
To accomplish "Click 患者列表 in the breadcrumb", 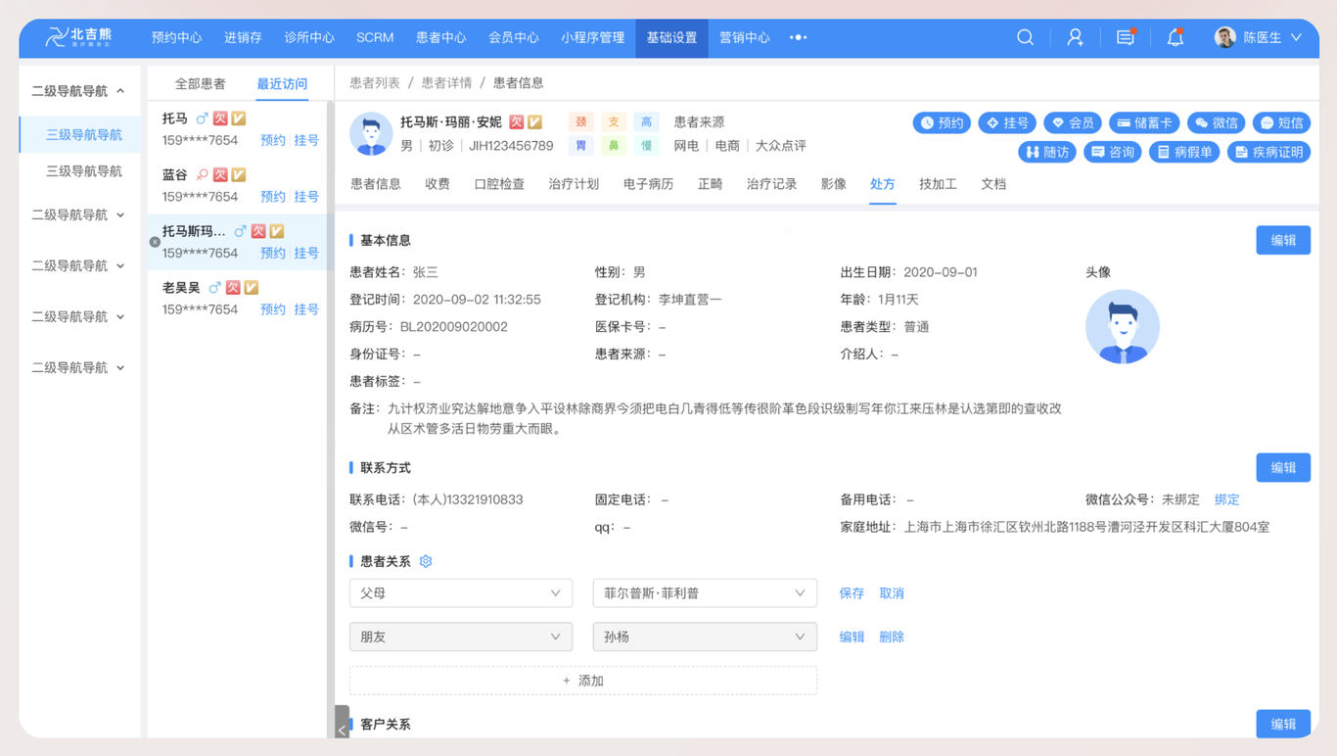I will click(375, 83).
